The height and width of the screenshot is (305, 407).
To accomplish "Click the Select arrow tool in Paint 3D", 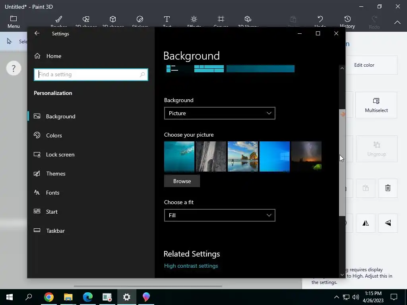I will pyautogui.click(x=10, y=41).
